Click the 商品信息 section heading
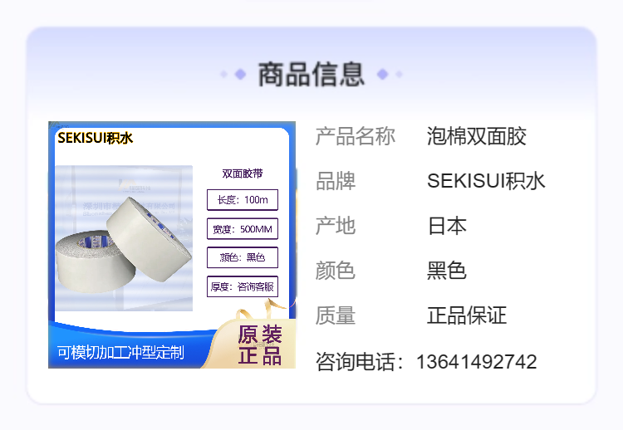The height and width of the screenshot is (430, 623). 311,75
